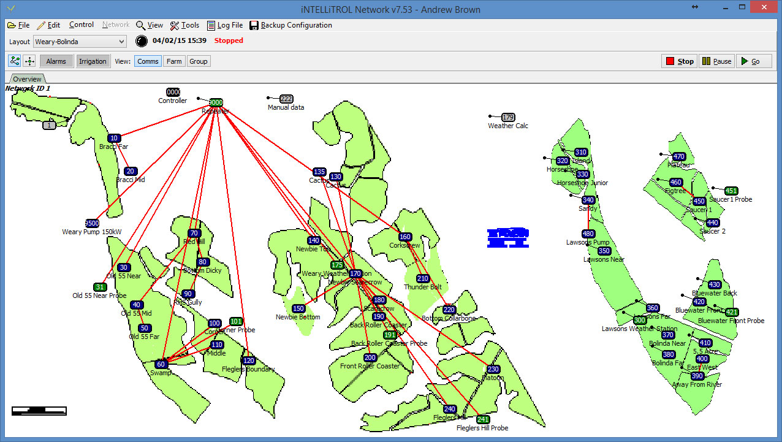This screenshot has height=442, width=782.
Task: Select the Comms view
Action: coord(148,61)
